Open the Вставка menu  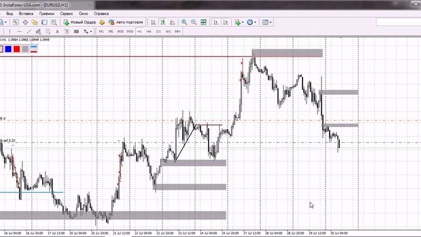tap(26, 13)
